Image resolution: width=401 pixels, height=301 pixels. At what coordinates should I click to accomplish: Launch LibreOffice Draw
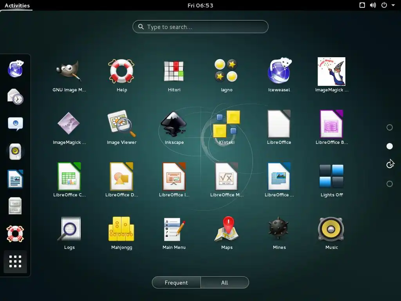(121, 180)
